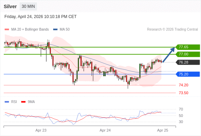This screenshot has height=136, width=201.
Task: Click the MA 50 legend label
Action: (x=65, y=30)
